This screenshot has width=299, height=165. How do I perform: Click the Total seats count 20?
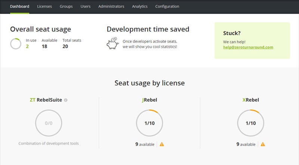tap(65, 46)
